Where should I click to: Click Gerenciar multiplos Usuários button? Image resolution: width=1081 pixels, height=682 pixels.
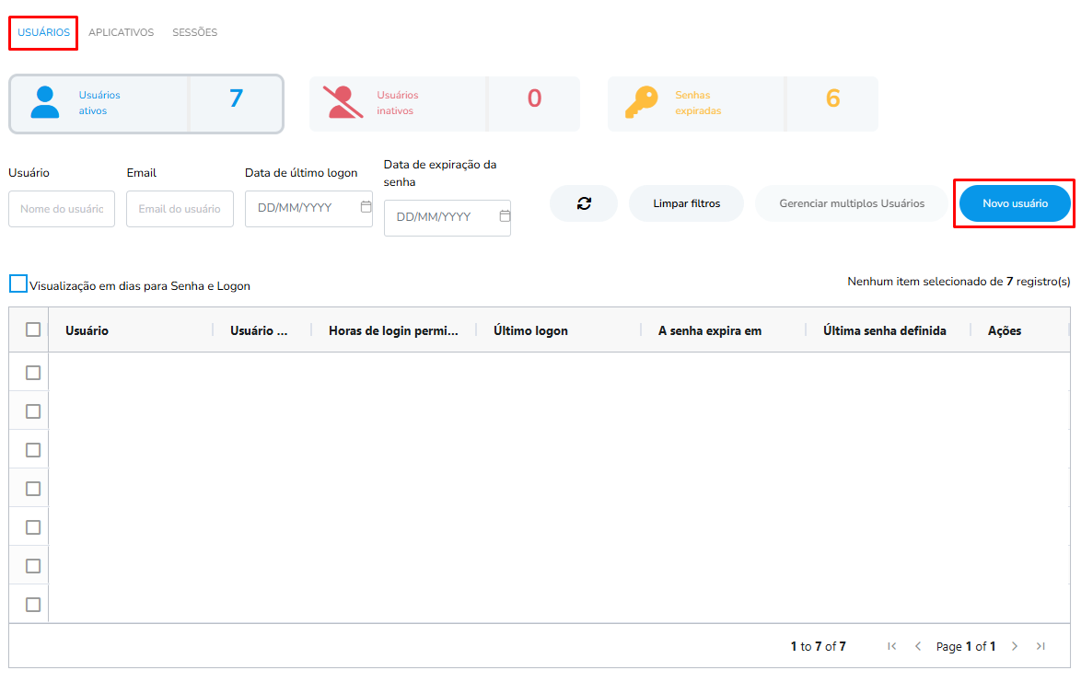click(x=852, y=203)
